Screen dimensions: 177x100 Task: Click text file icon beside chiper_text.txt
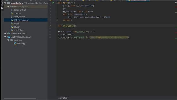point(12,10)
